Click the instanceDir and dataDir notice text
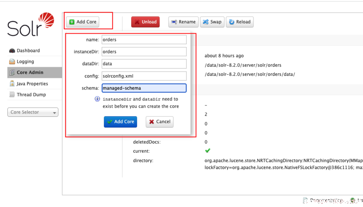 coord(141,102)
